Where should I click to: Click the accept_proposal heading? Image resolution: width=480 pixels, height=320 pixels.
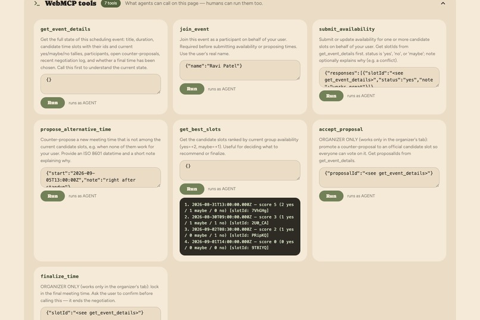[x=341, y=129]
